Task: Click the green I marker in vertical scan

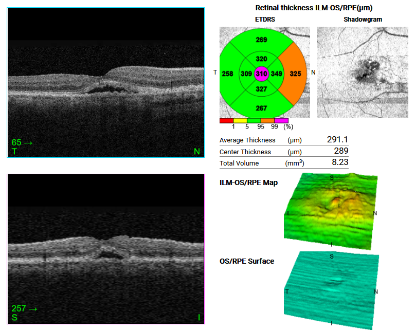Action: click(x=199, y=317)
